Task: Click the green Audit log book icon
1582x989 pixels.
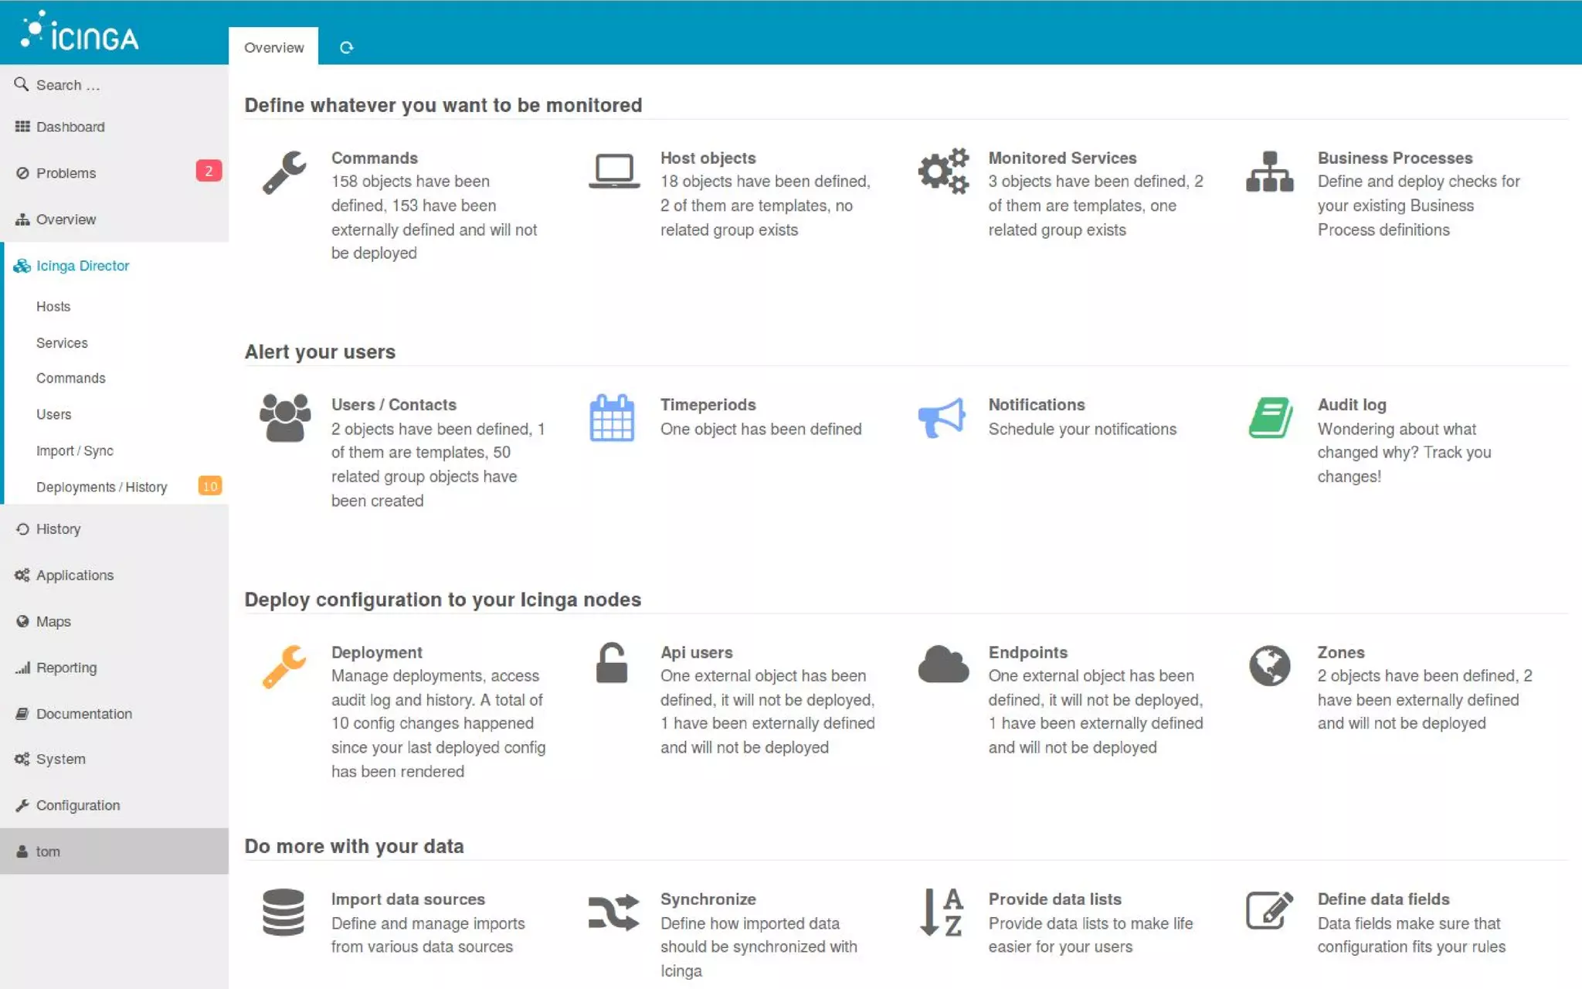Action: point(1270,418)
